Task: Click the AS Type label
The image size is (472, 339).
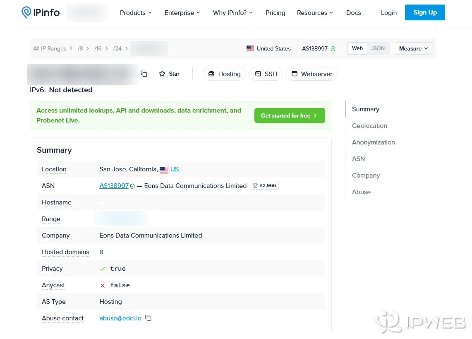Action: 54,302
